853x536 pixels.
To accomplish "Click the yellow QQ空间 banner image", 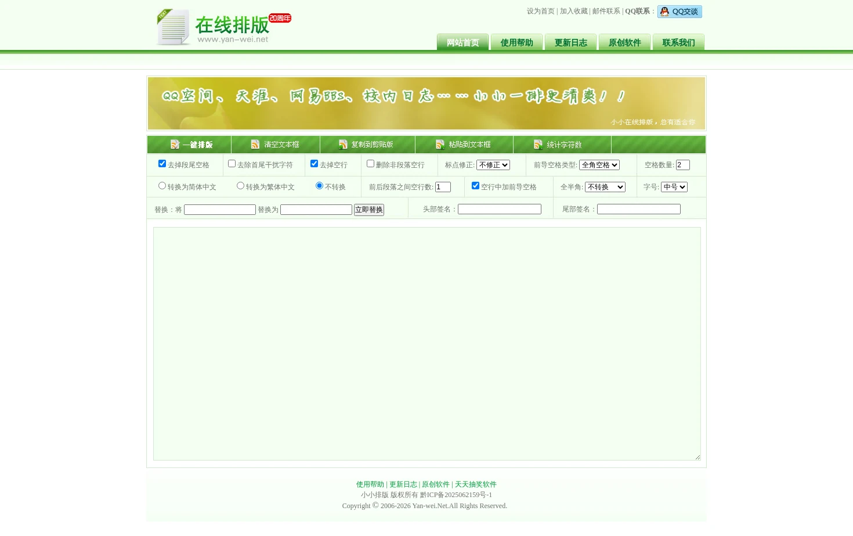I will [x=426, y=103].
